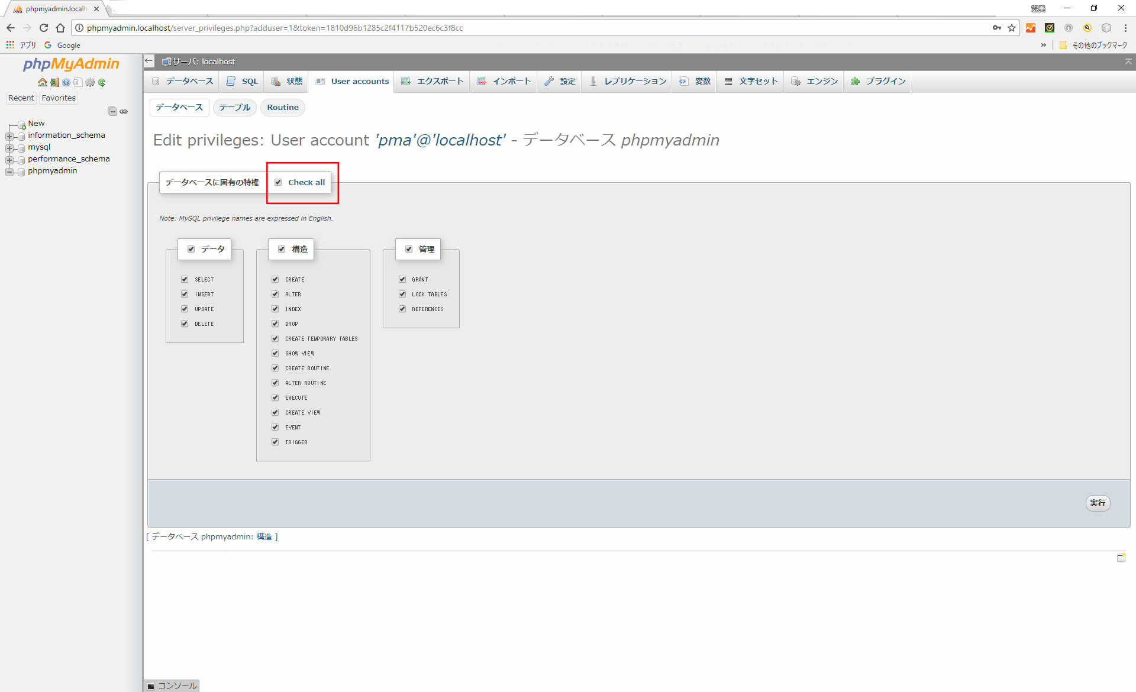Follow the データベース phpmyadmin: 構造 link
1136x692 pixels.
pyautogui.click(x=212, y=537)
